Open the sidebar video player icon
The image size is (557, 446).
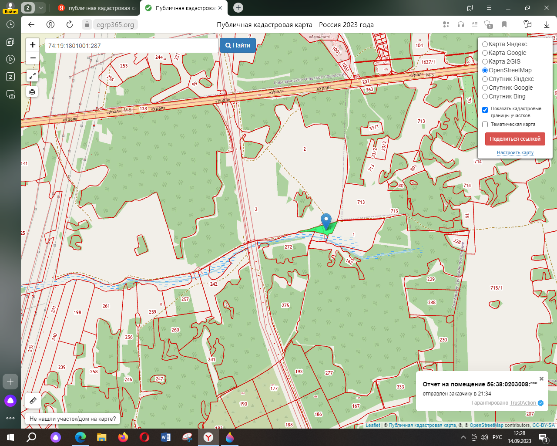[10, 59]
